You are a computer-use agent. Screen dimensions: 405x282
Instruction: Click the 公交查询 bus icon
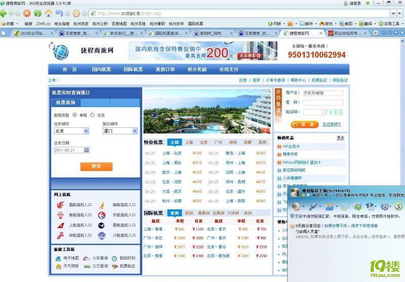click(x=87, y=266)
